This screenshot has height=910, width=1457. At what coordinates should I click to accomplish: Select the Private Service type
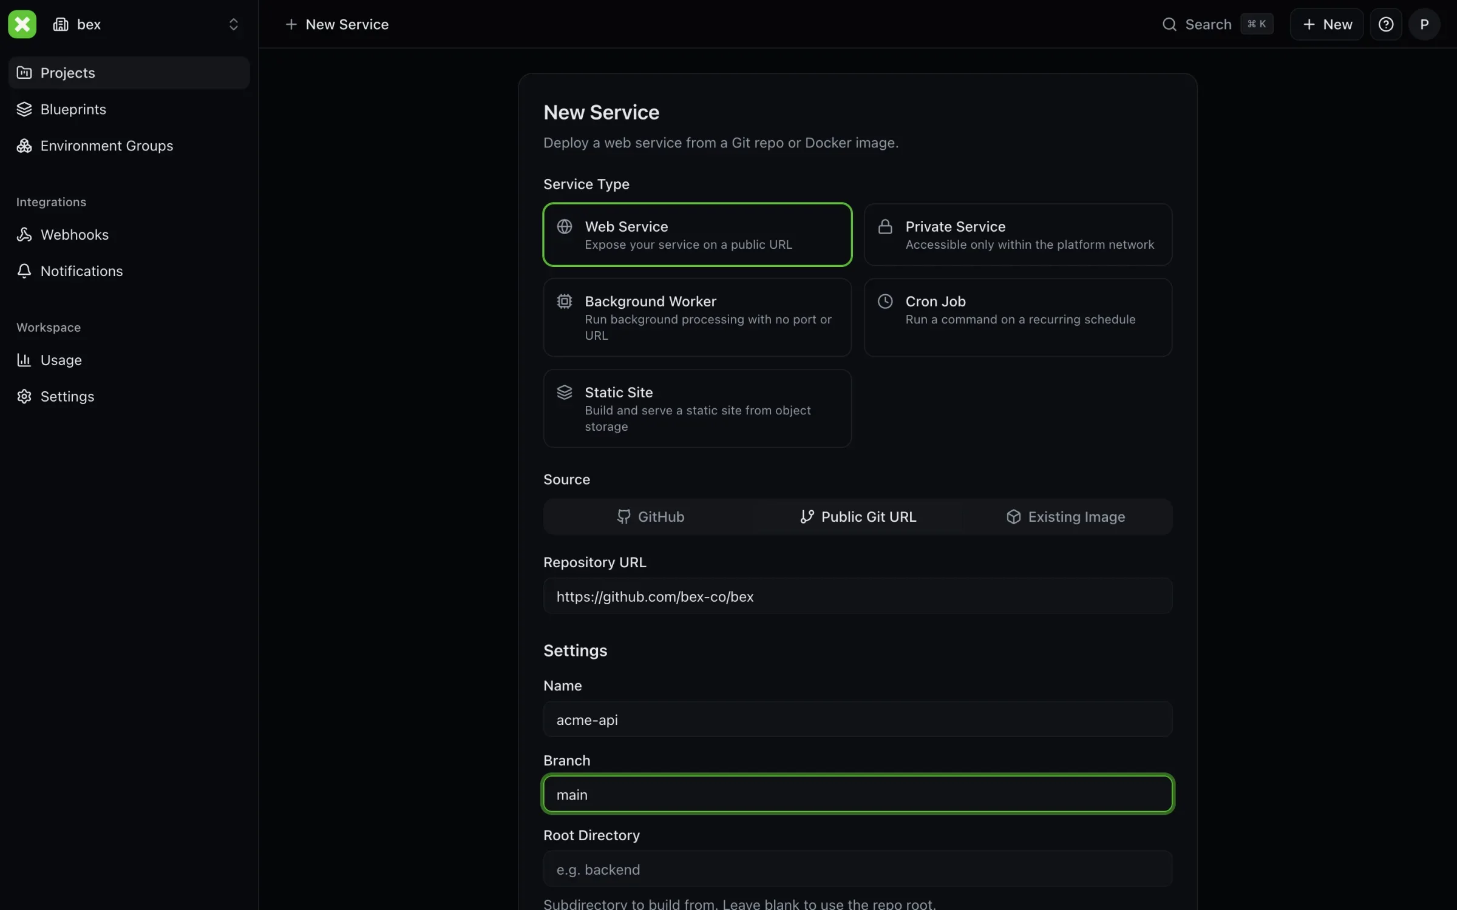(x=1018, y=235)
